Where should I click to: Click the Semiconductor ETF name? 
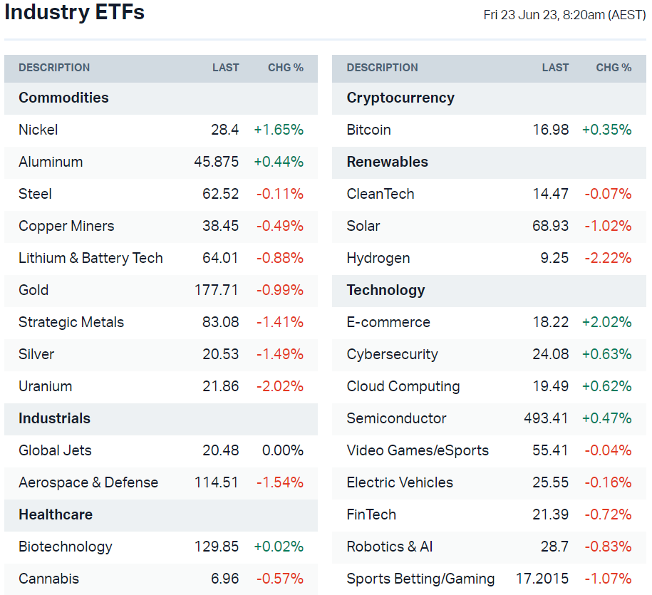point(396,418)
